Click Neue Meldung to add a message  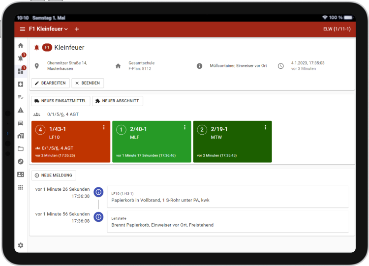(54, 176)
